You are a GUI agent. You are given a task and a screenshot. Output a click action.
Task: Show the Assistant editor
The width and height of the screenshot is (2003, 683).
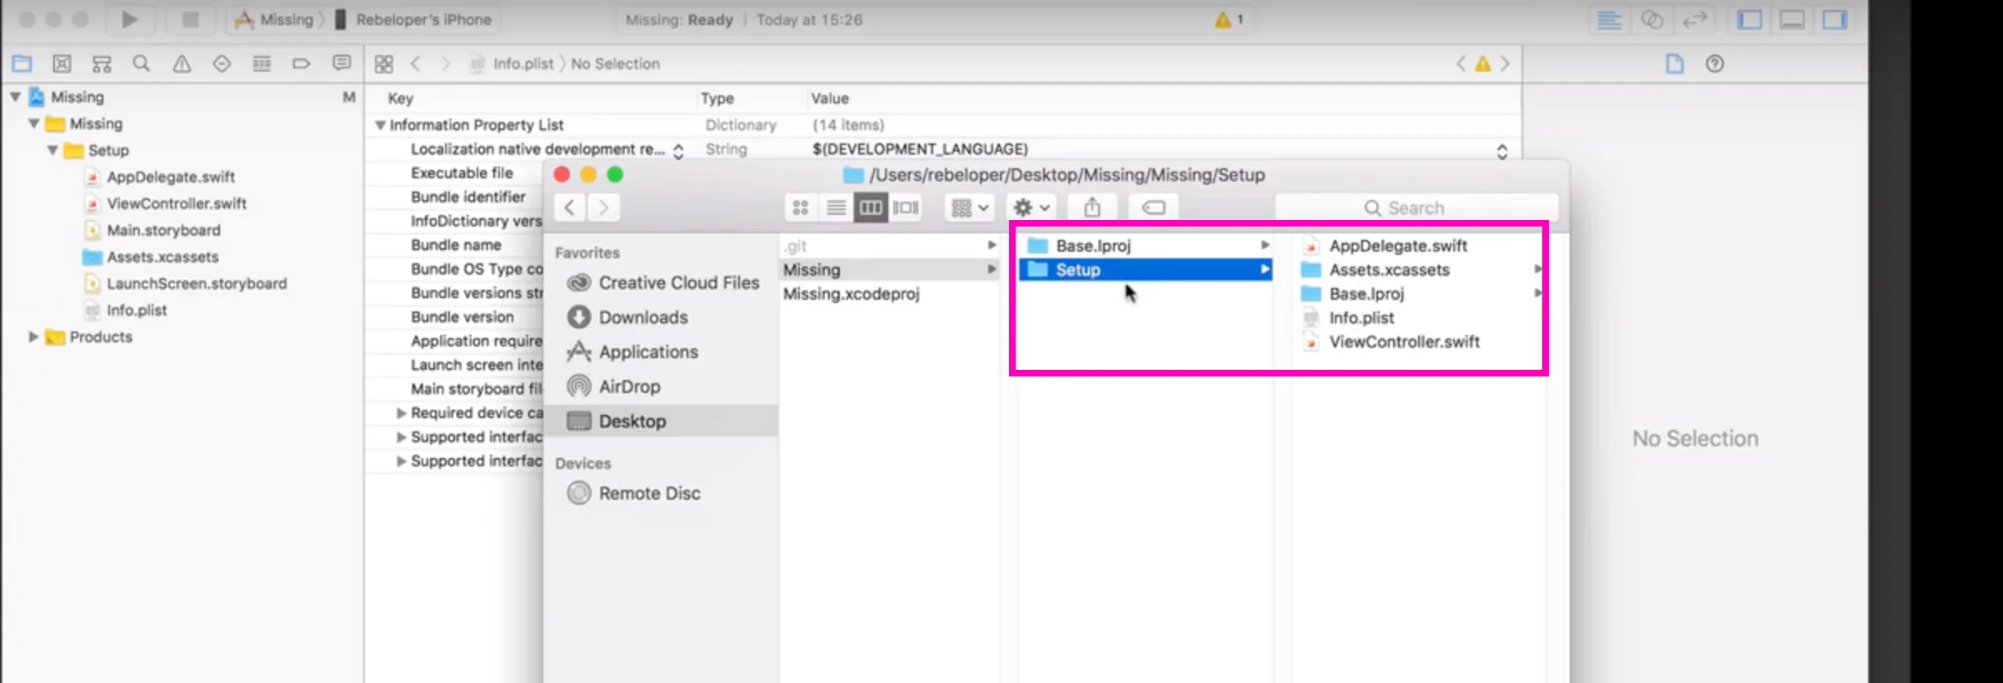point(1651,19)
